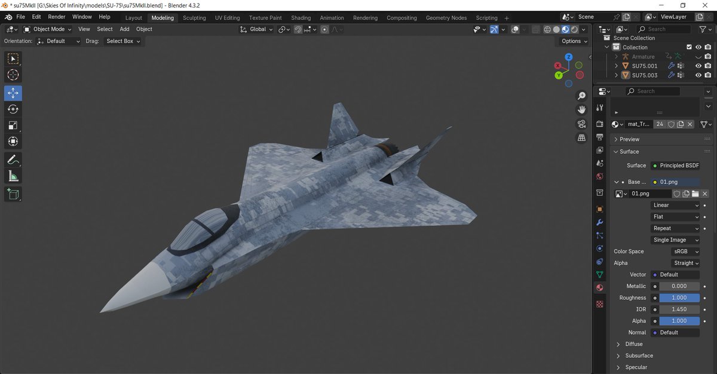The image size is (717, 374).
Task: Open the Flat projection dropdown
Action: tap(675, 217)
